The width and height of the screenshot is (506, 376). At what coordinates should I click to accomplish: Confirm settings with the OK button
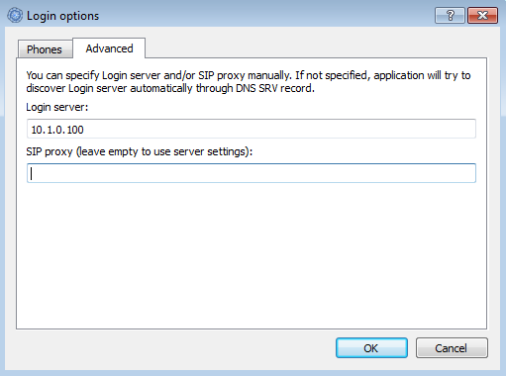371,348
